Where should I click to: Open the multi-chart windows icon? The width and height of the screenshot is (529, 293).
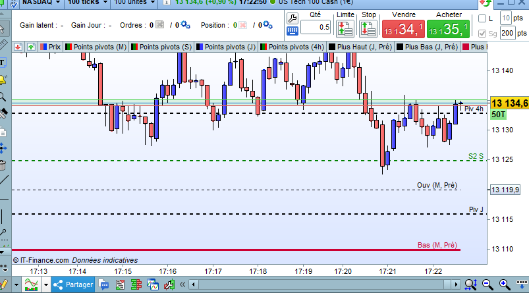click(153, 285)
